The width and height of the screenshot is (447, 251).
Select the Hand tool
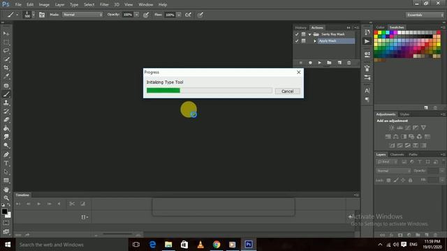click(6, 190)
